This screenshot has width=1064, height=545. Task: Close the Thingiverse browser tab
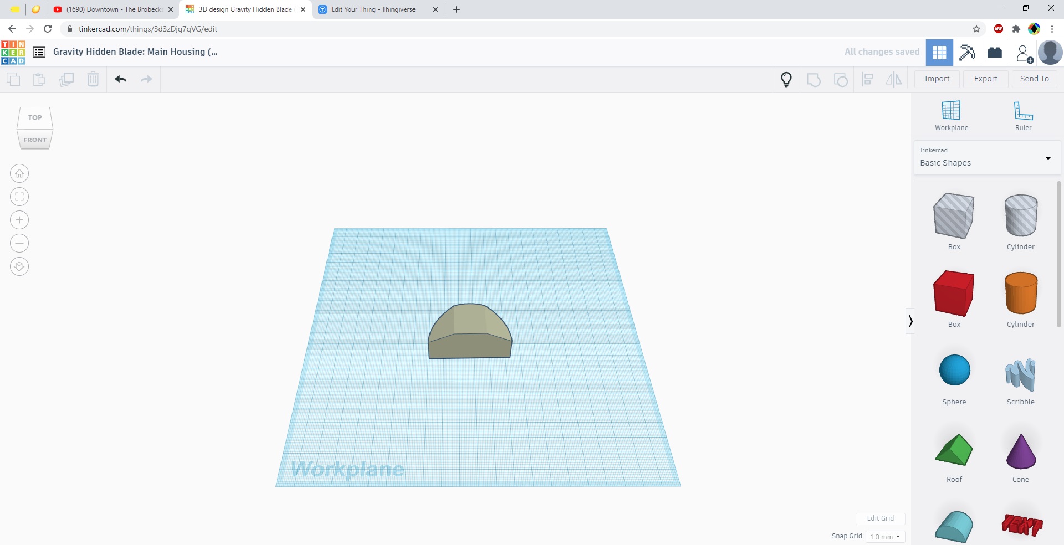[435, 9]
